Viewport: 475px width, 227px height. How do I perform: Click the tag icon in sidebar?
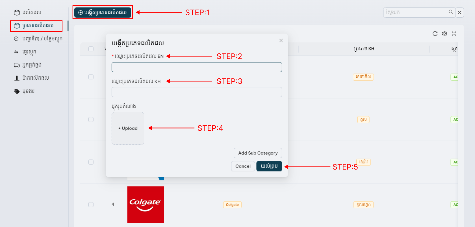click(17, 91)
